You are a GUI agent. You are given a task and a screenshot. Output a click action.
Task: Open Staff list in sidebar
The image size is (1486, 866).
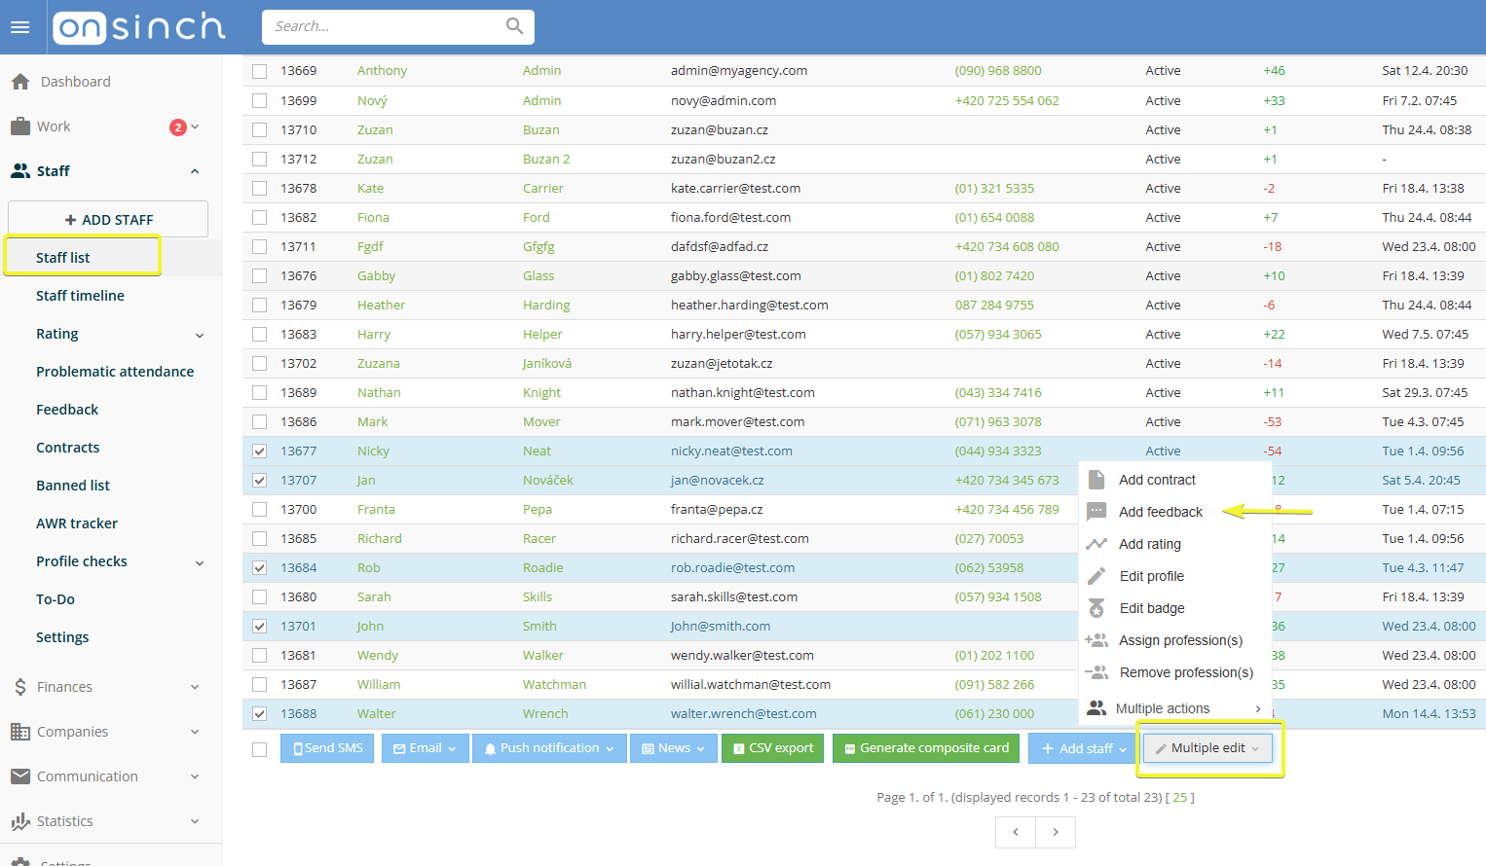click(62, 258)
